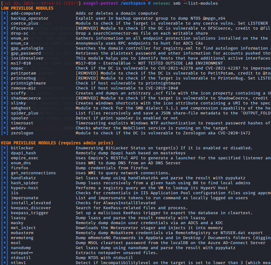271x265 pixels.
Task: Click the 'enum_dns' module name
Action: click(x=21, y=163)
